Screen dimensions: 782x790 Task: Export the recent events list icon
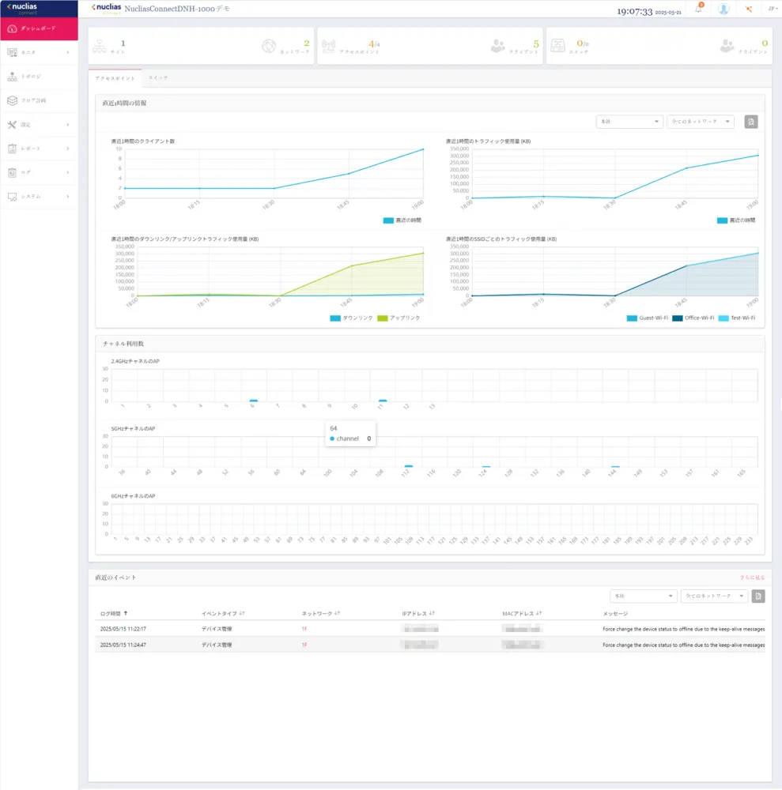[x=757, y=596]
